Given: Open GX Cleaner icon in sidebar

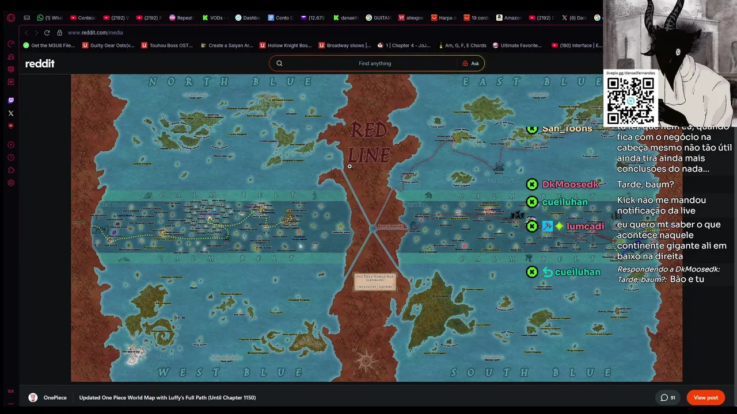Looking at the screenshot, I should (x=10, y=57).
